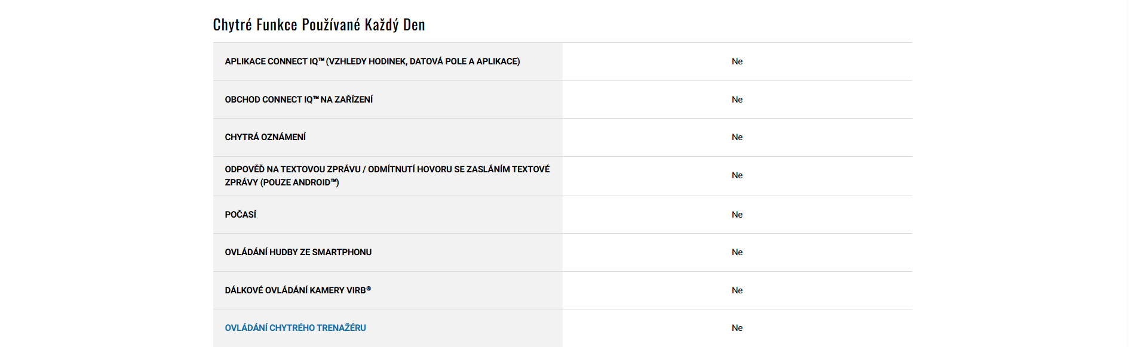Viewport: 1129px width, 347px height.
Task: Click the ® symbol after VIRB
Action: click(x=369, y=289)
